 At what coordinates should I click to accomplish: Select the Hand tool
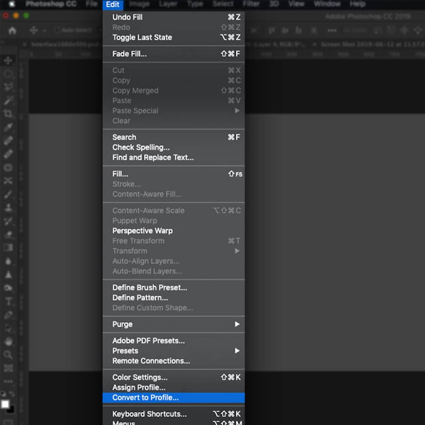pos(8,341)
